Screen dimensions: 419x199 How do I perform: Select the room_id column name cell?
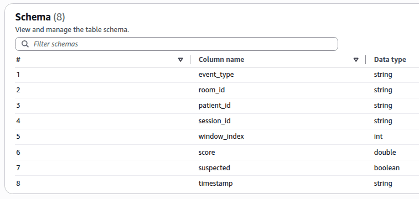point(211,90)
